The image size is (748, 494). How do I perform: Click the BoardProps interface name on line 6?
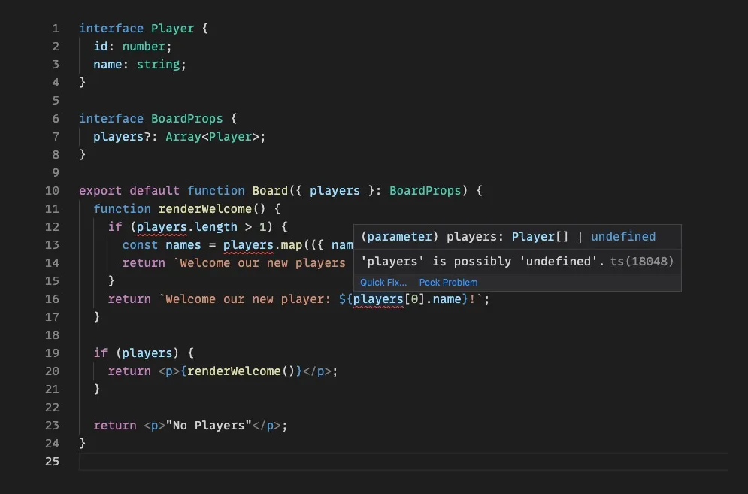[x=186, y=118]
